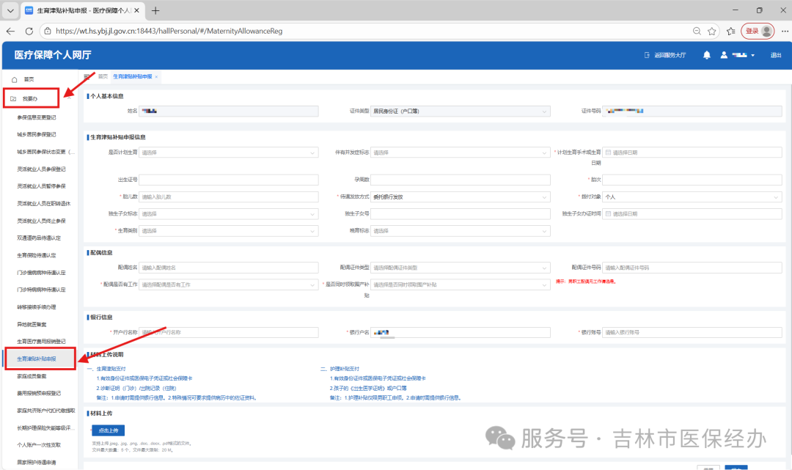This screenshot has height=470, width=792.
Task: Click the browser back arrow
Action: click(10, 32)
